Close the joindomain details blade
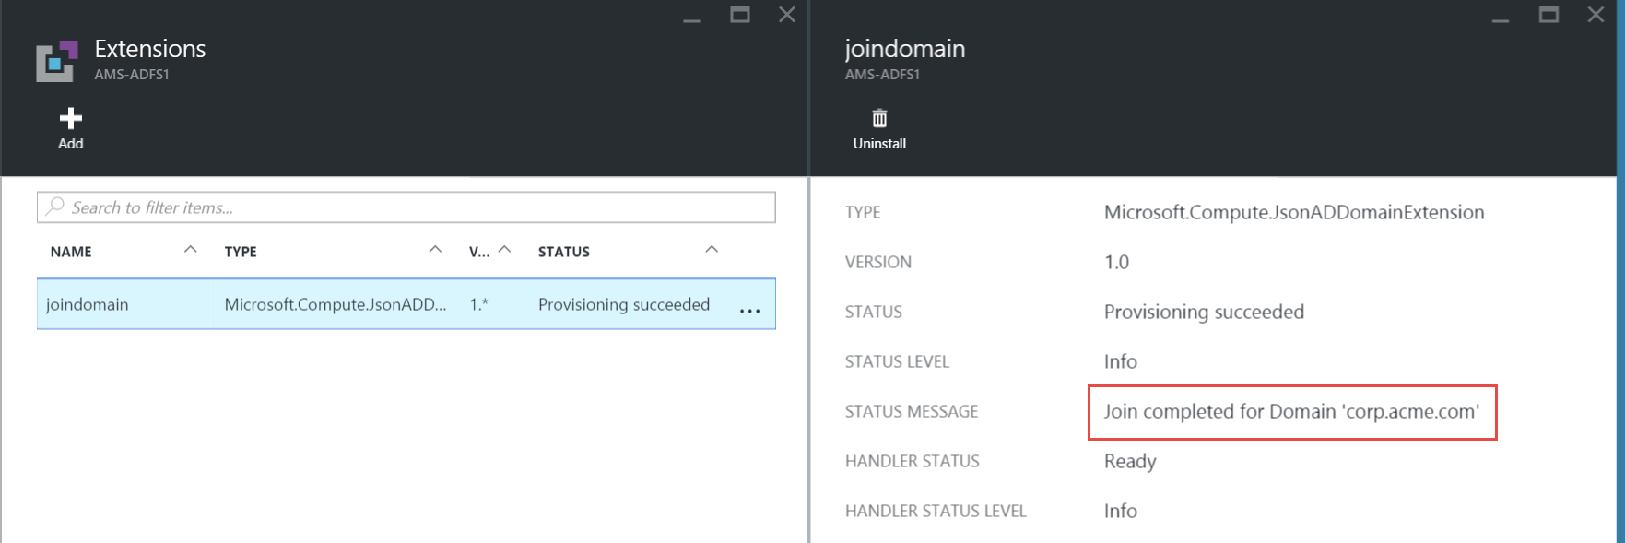 coord(1596,15)
